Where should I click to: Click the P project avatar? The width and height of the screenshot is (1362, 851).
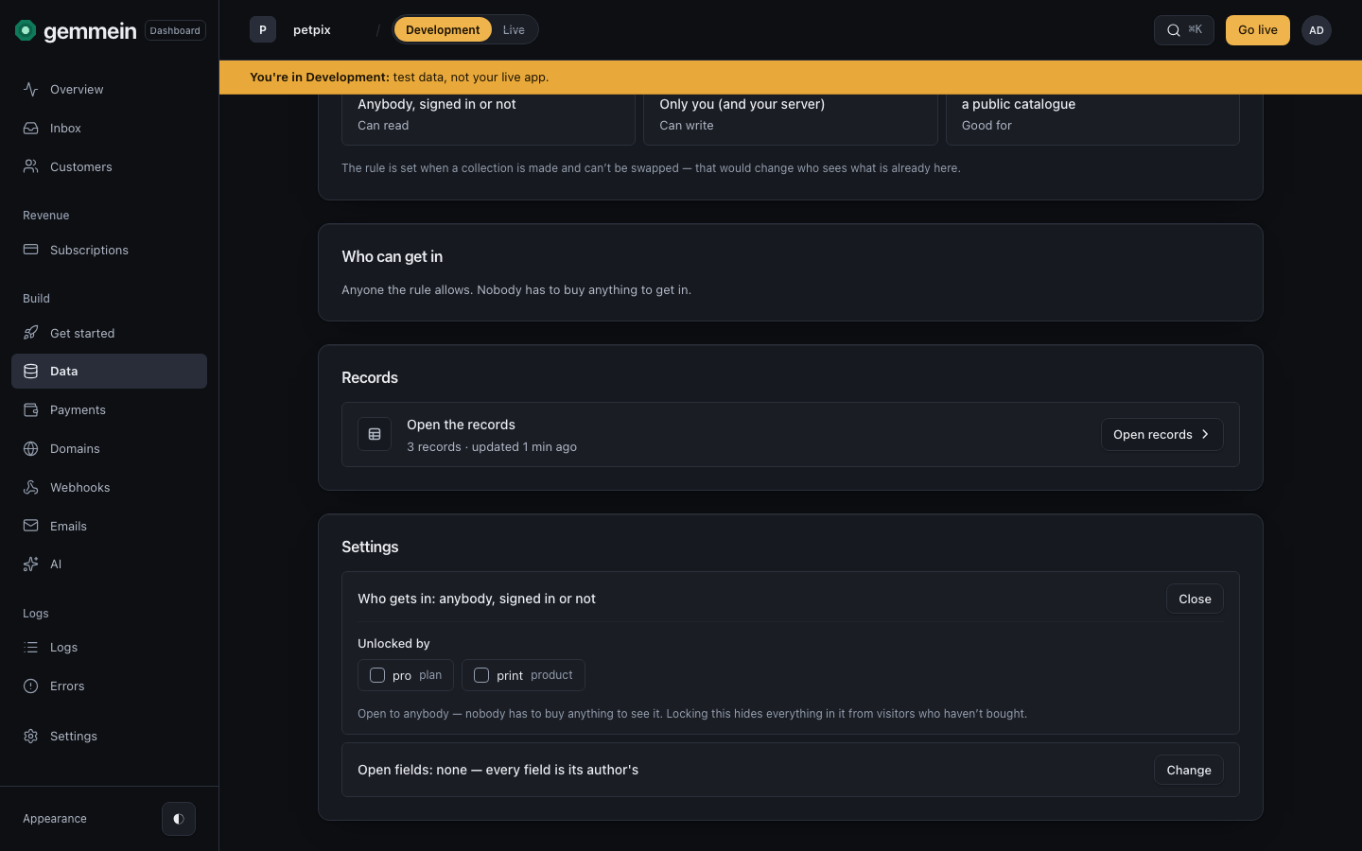click(x=263, y=30)
